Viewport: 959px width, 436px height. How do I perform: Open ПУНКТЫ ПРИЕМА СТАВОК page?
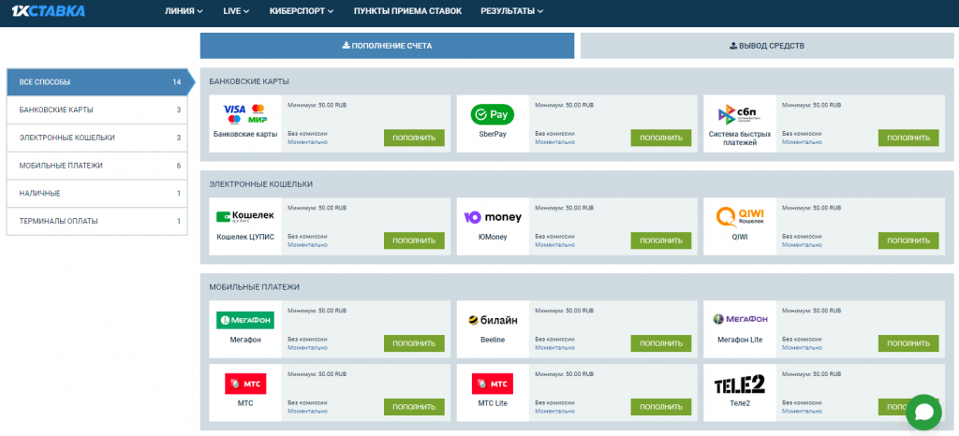(407, 11)
